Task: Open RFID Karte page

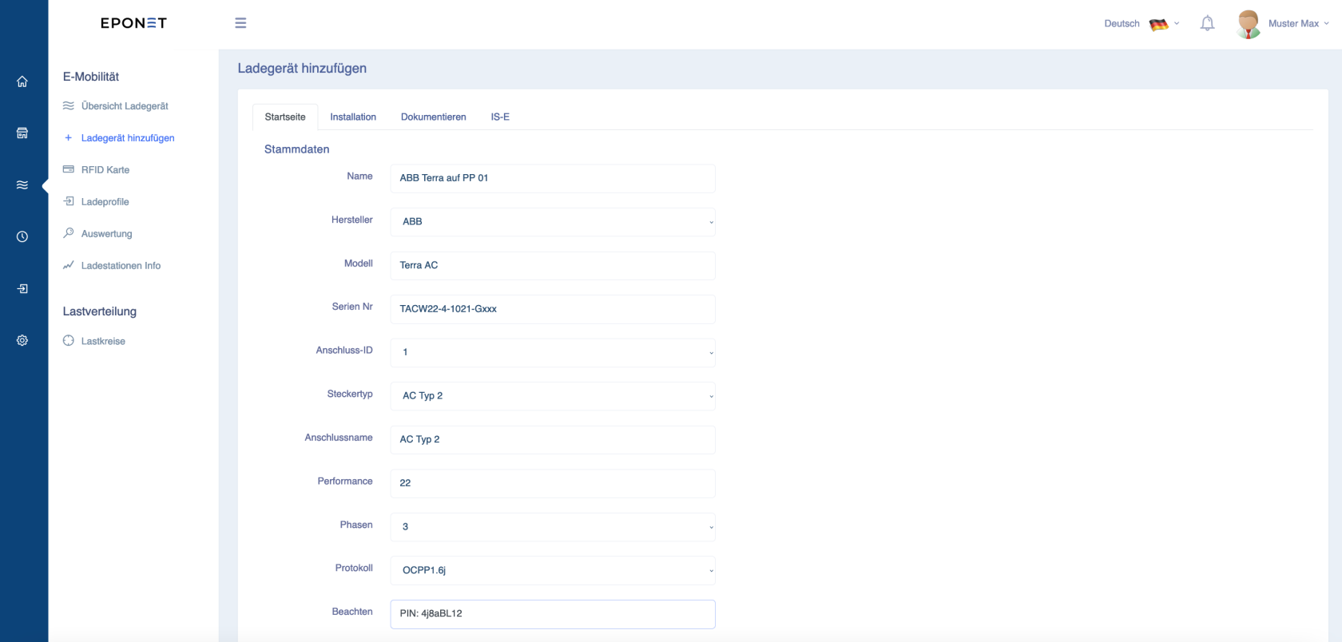Action: 105,170
